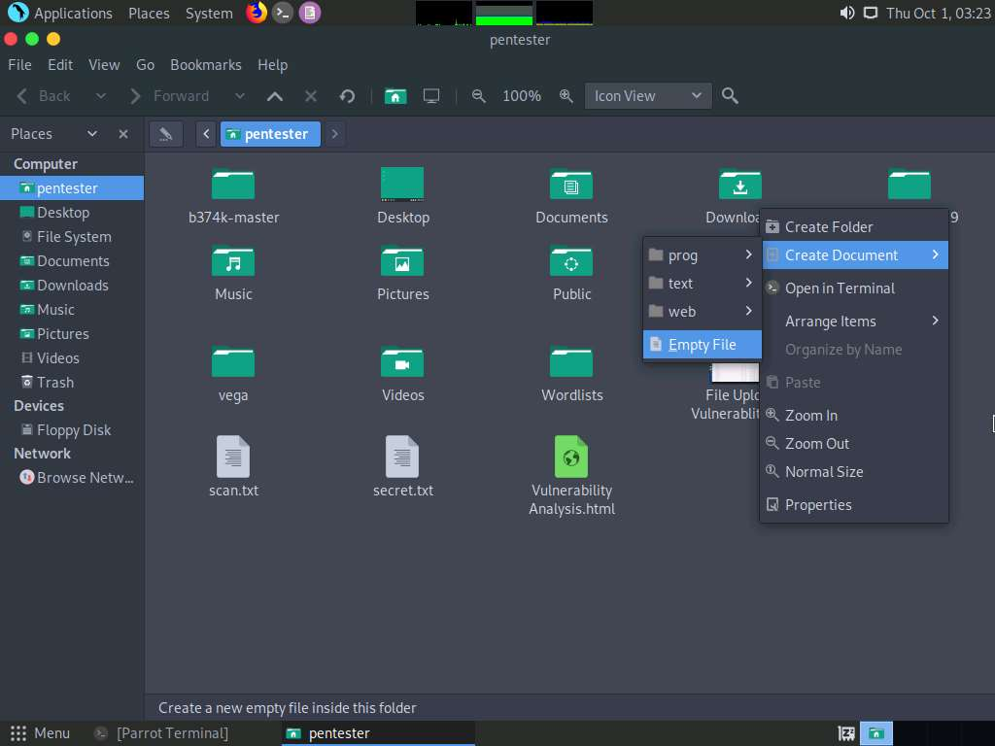Choose Create Folder in context menu
The image size is (995, 746).
pos(854,226)
